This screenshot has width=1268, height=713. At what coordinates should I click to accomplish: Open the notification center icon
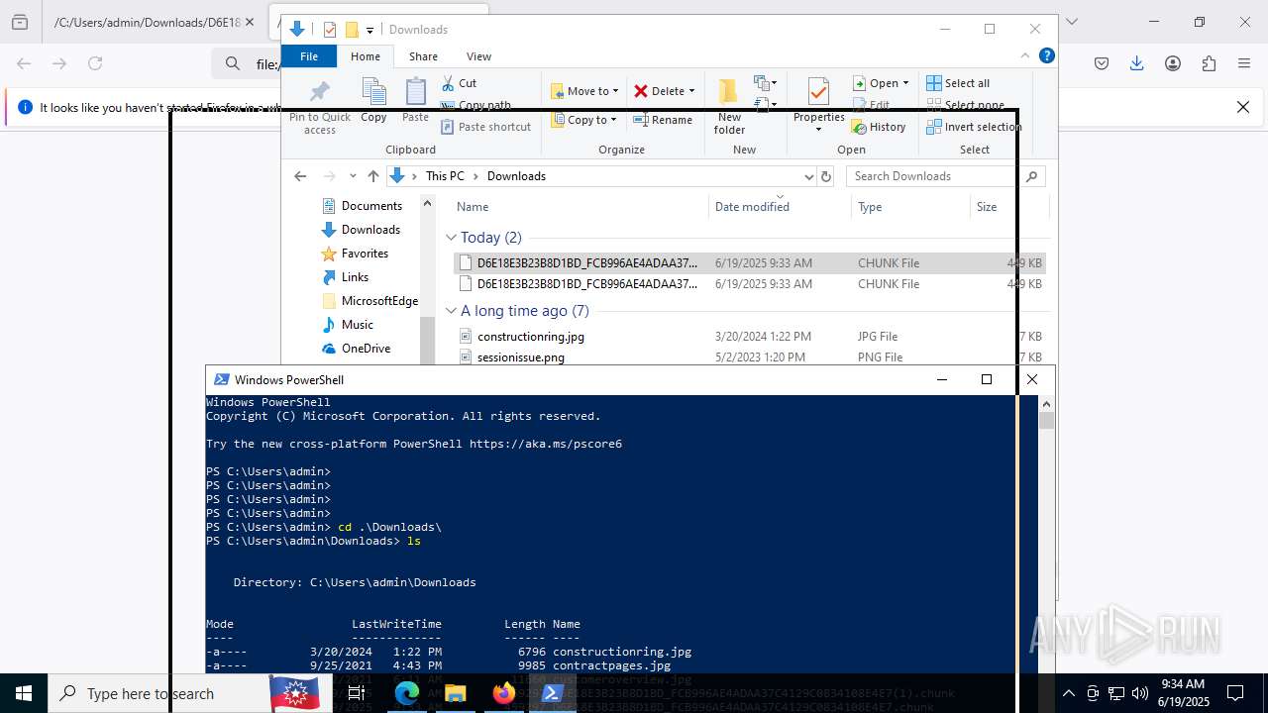[x=1235, y=693]
